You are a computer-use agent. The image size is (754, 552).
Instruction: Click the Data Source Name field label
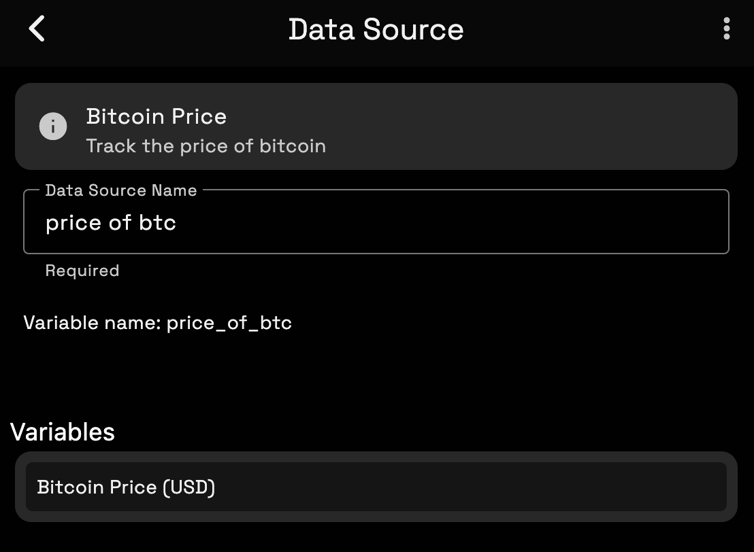(x=121, y=190)
